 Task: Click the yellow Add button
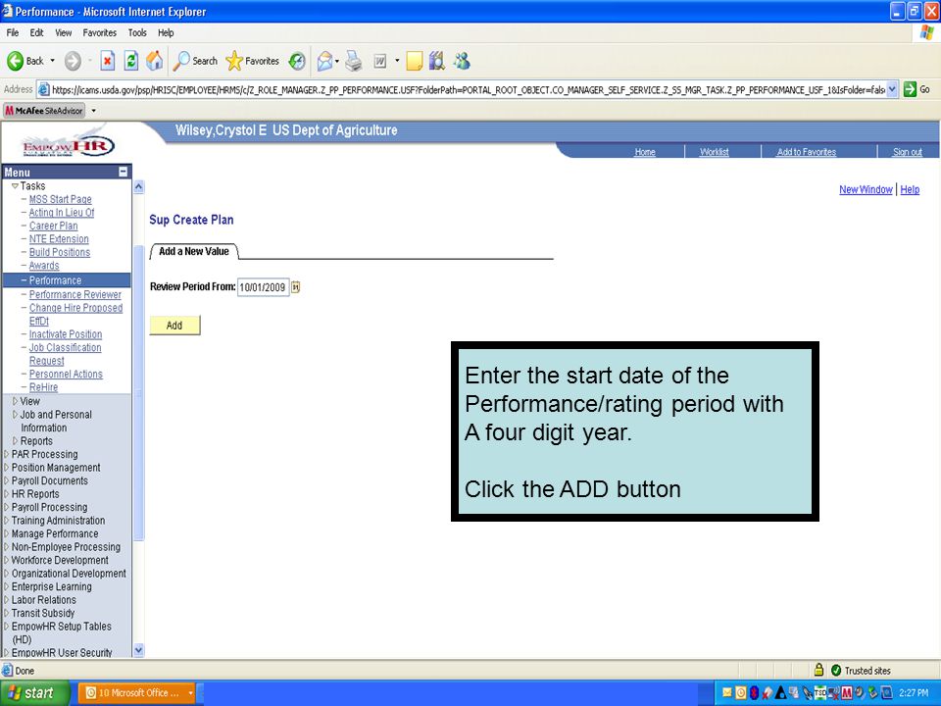coord(174,326)
